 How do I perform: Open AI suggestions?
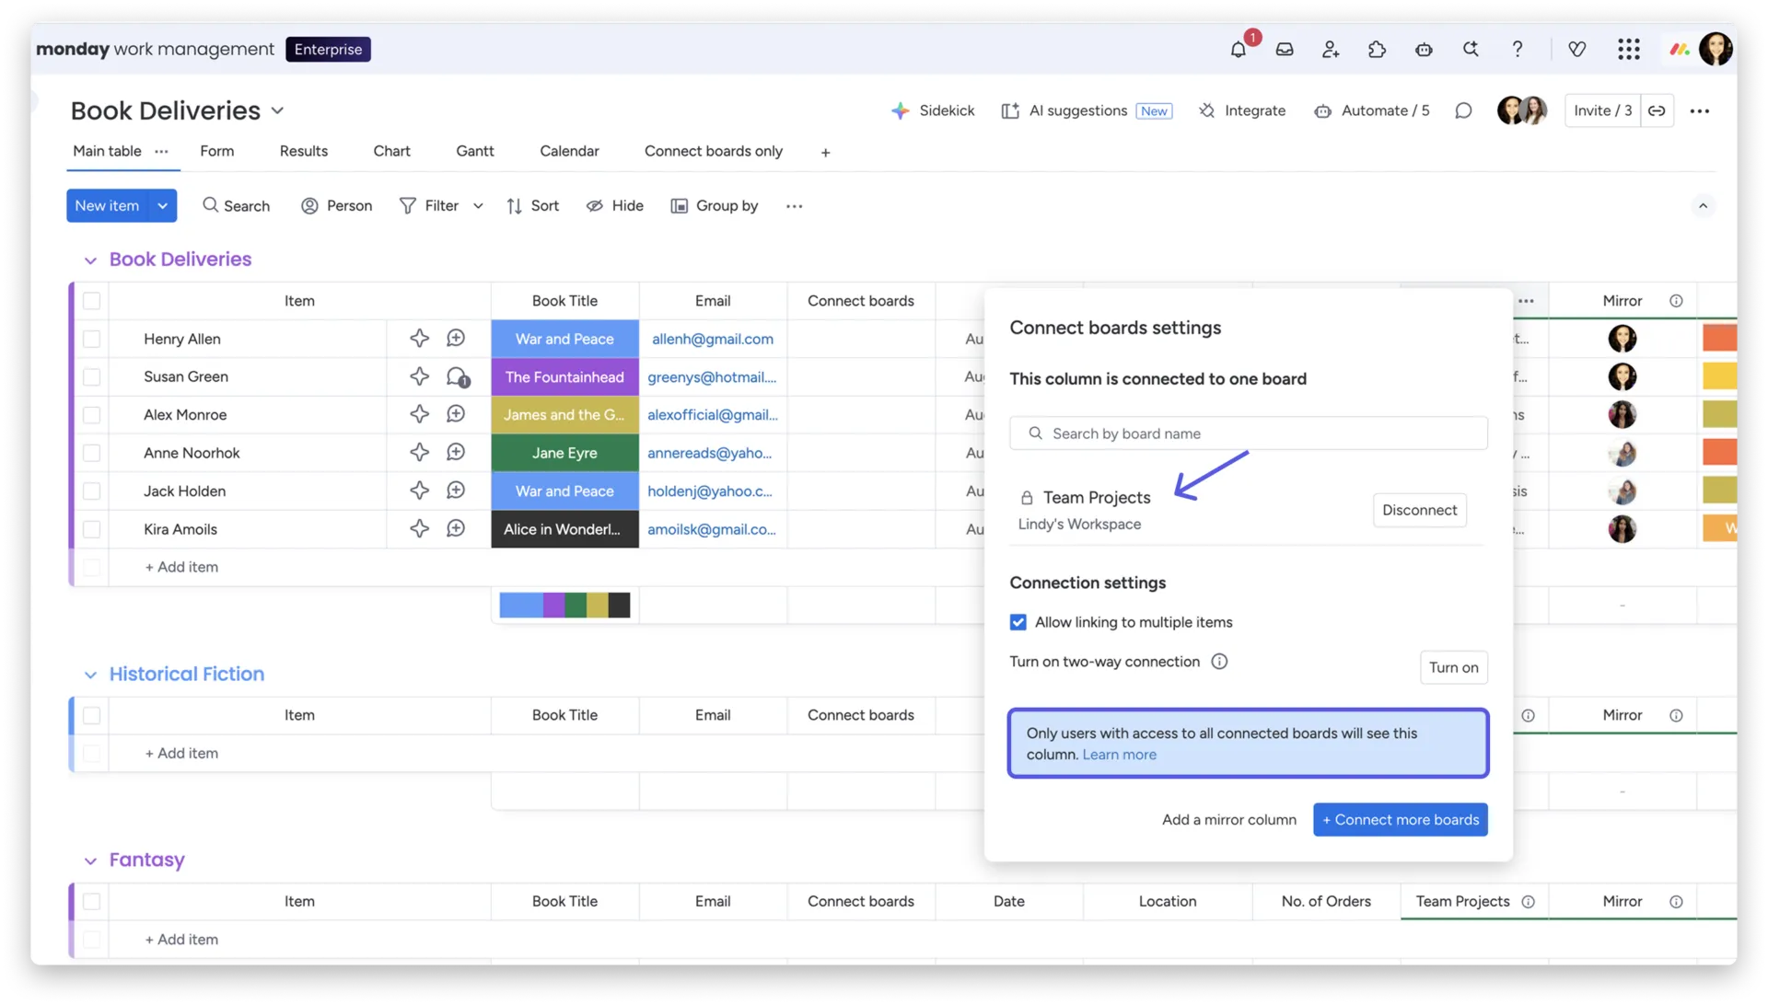(1087, 110)
